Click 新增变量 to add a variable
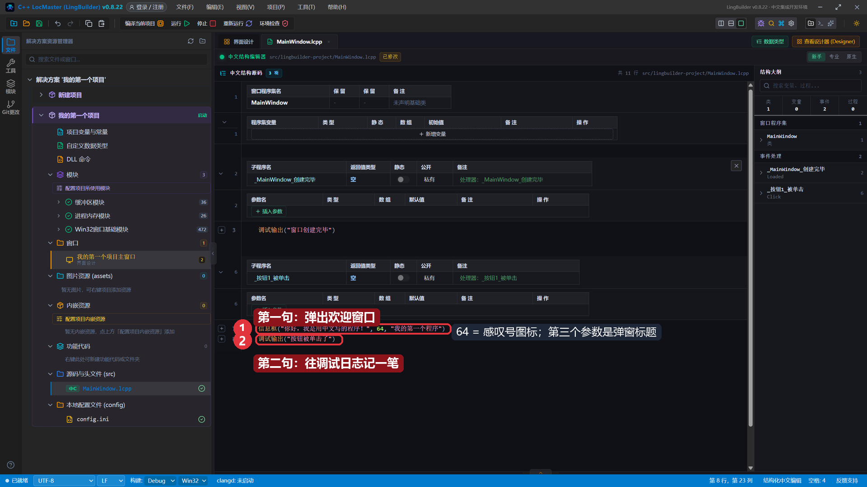This screenshot has height=487, width=867. (432, 134)
